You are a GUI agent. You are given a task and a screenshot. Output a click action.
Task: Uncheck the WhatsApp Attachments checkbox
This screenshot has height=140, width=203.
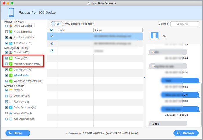[6, 81]
